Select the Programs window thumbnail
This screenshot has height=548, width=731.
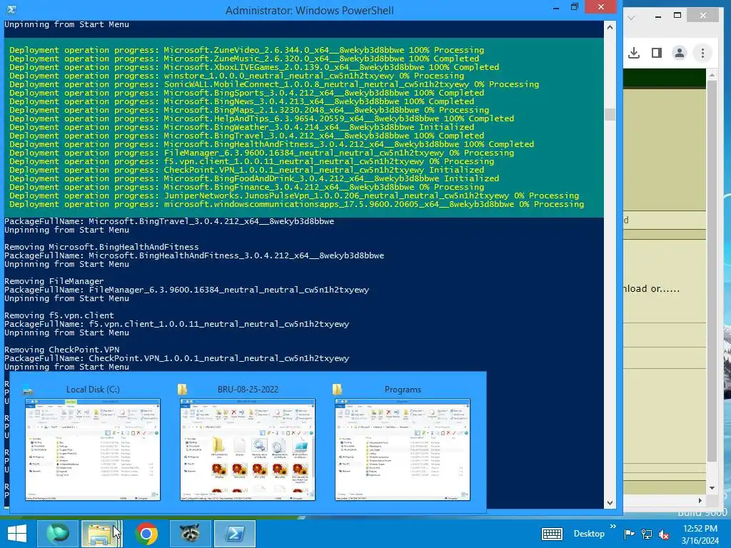[403, 450]
